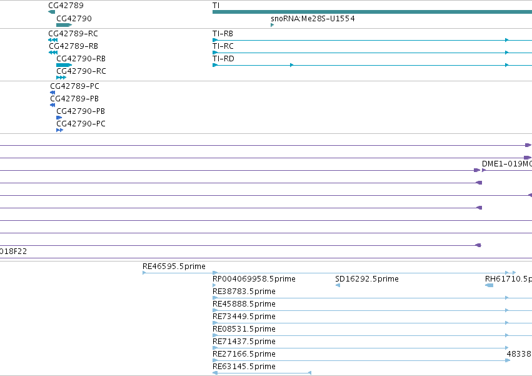Click the RE63145.5prime label
The height and width of the screenshot is (376, 532).
point(244,367)
